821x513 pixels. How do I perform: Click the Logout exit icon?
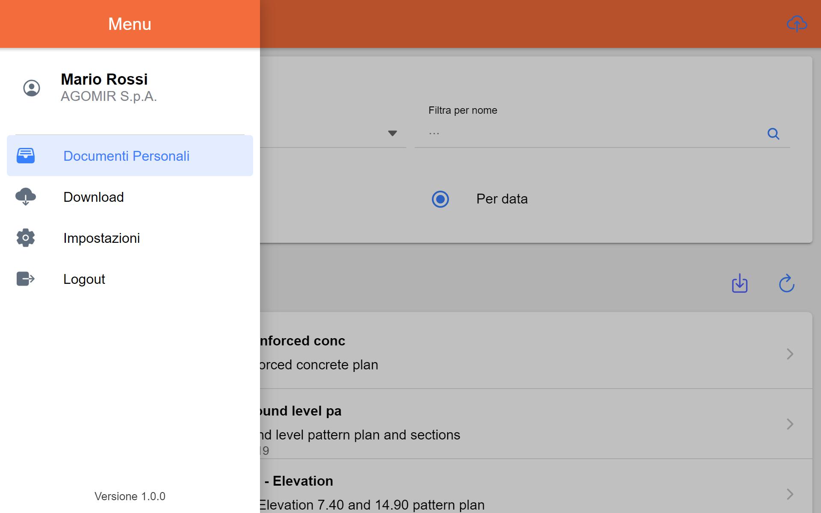point(26,279)
